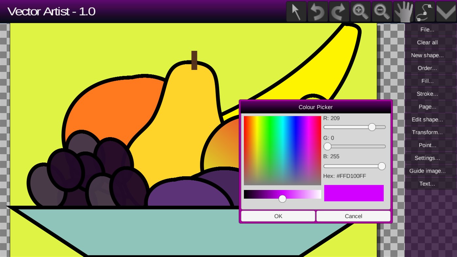This screenshot has height=257, width=457.
Task: Open the Stroke settings
Action: point(427,94)
